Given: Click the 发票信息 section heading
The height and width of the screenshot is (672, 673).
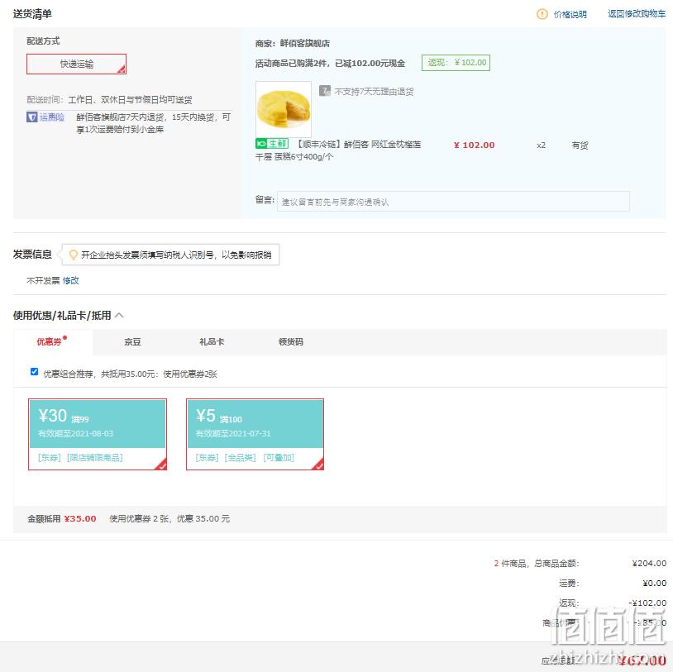Looking at the screenshot, I should click(32, 254).
